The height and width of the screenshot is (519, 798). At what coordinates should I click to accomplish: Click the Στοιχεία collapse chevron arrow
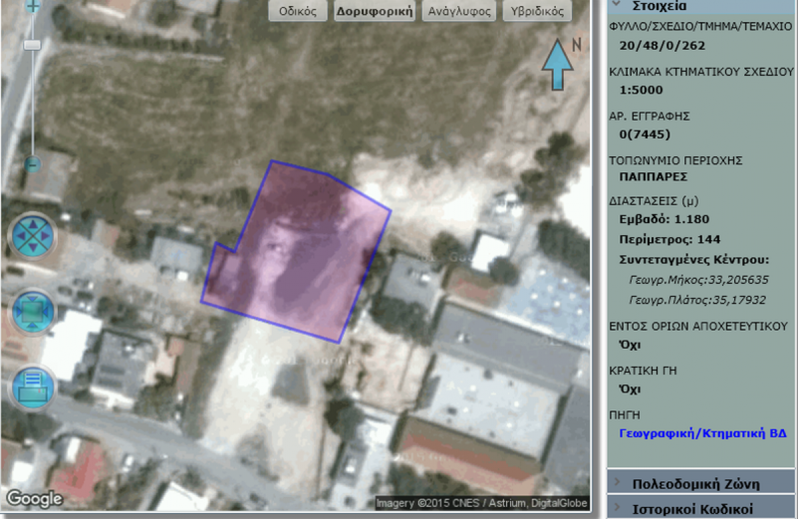coord(616,5)
